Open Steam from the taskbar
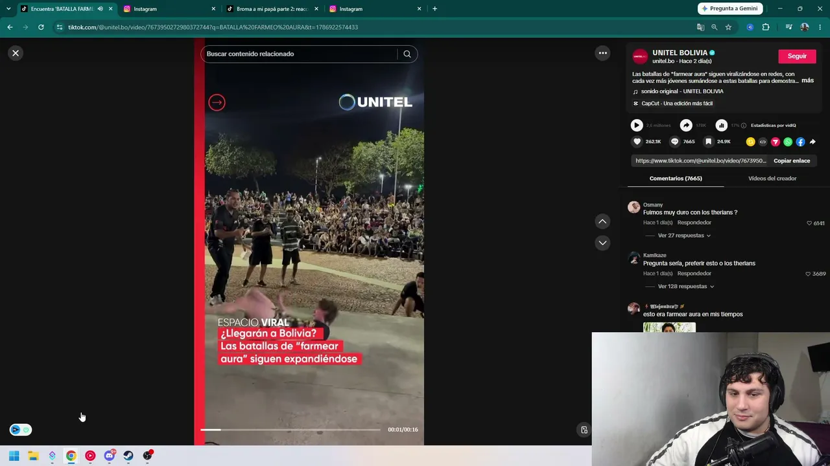Screen dimensions: 830x466 pyautogui.click(x=128, y=456)
